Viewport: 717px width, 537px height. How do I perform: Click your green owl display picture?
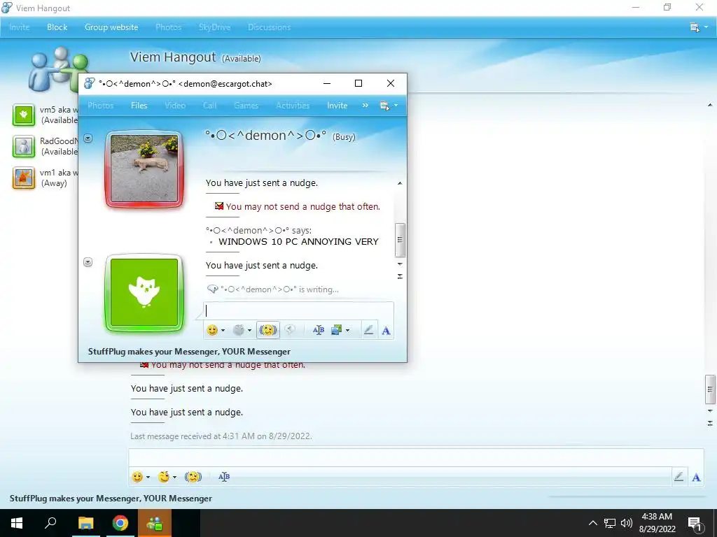(x=144, y=292)
